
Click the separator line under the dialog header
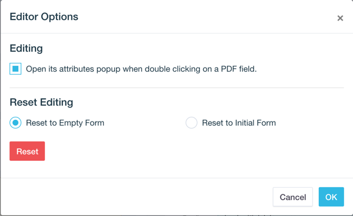coord(177,33)
